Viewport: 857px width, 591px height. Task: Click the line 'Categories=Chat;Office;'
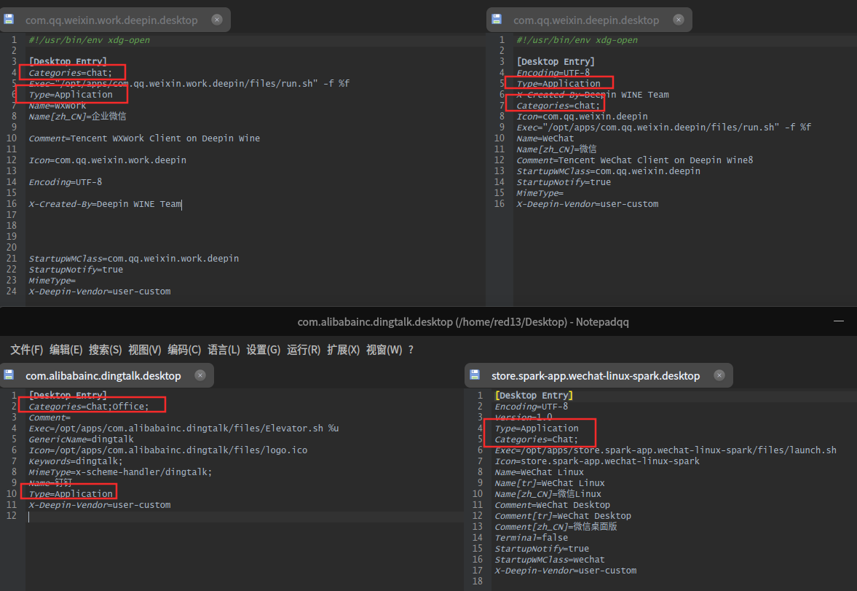point(89,406)
